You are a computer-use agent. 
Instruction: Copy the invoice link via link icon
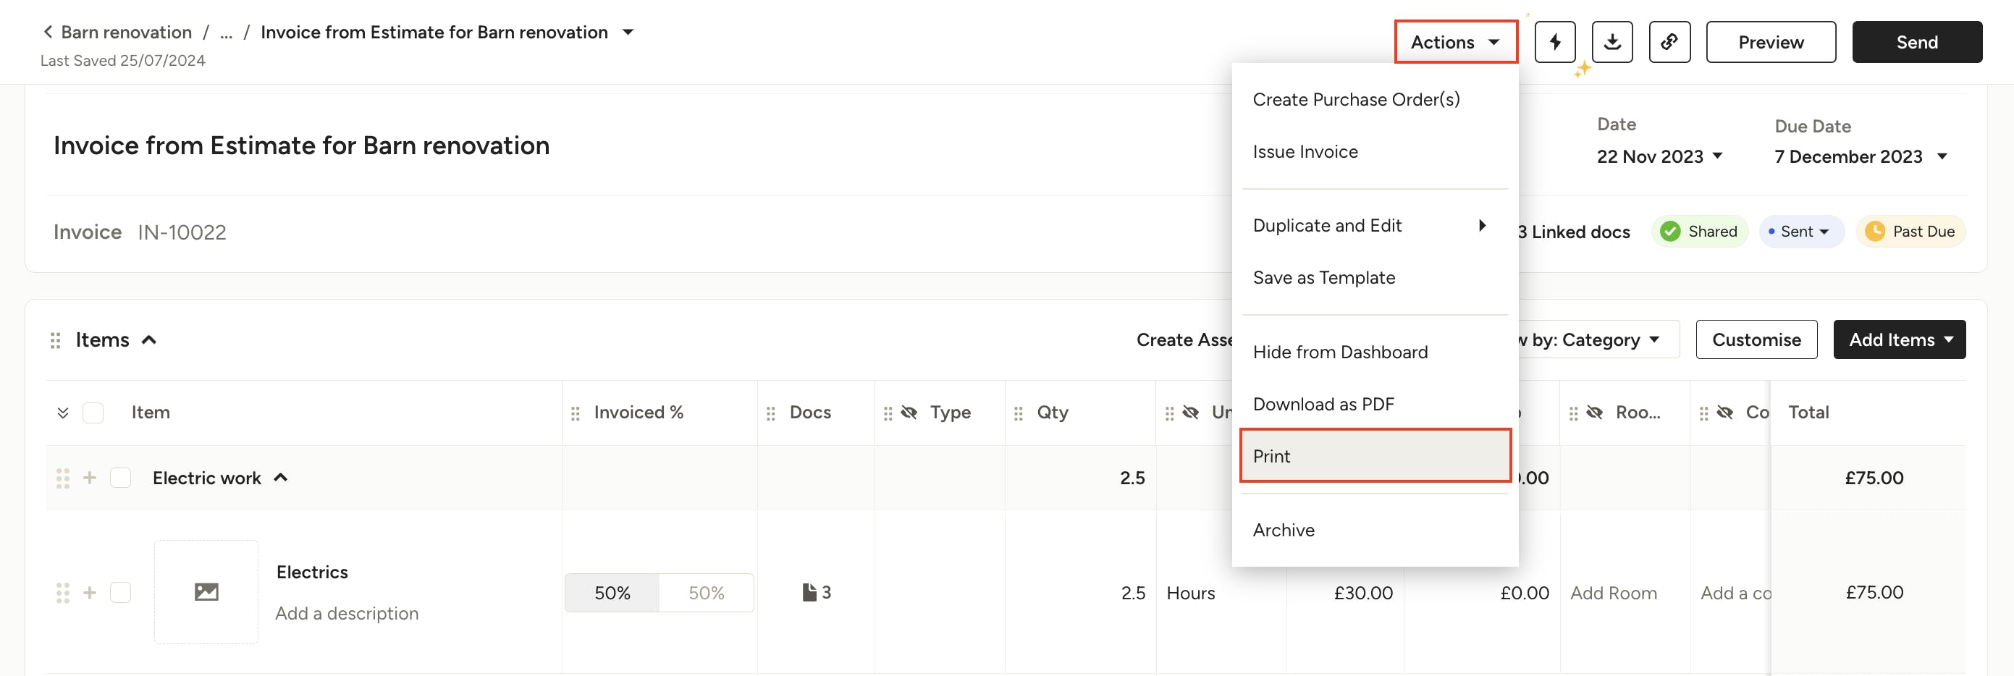coord(1670,42)
